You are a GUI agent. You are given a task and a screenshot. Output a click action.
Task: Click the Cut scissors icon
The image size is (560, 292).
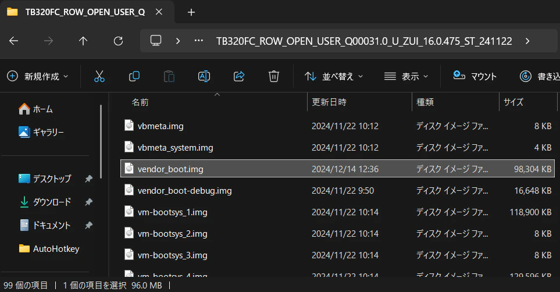pos(99,76)
